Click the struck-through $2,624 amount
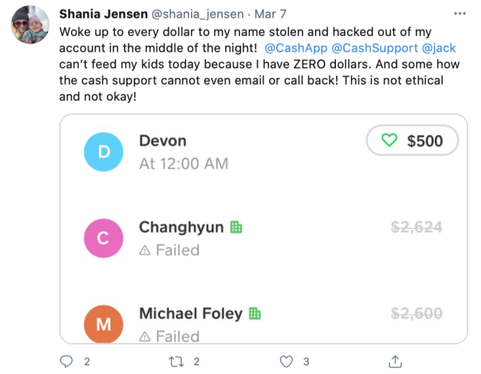This screenshot has width=481, height=374. [414, 228]
